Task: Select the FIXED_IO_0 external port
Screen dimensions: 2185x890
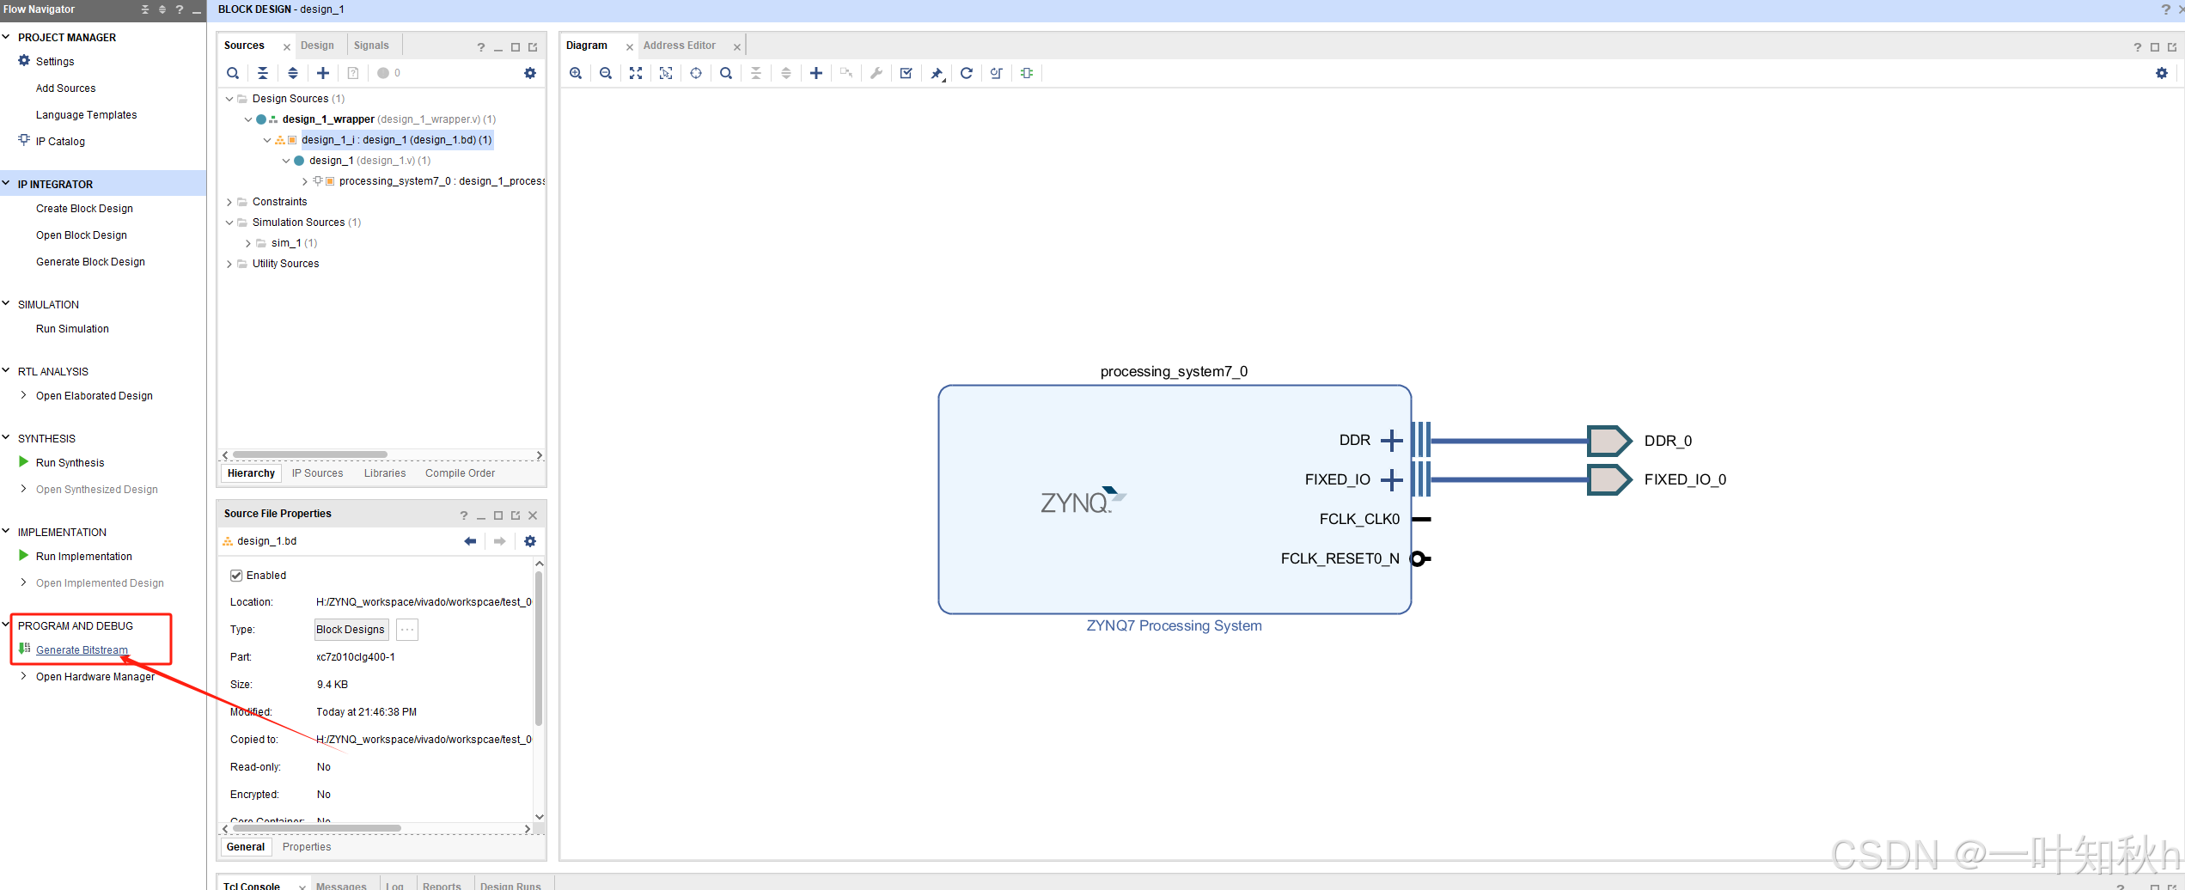Action: click(x=1609, y=479)
